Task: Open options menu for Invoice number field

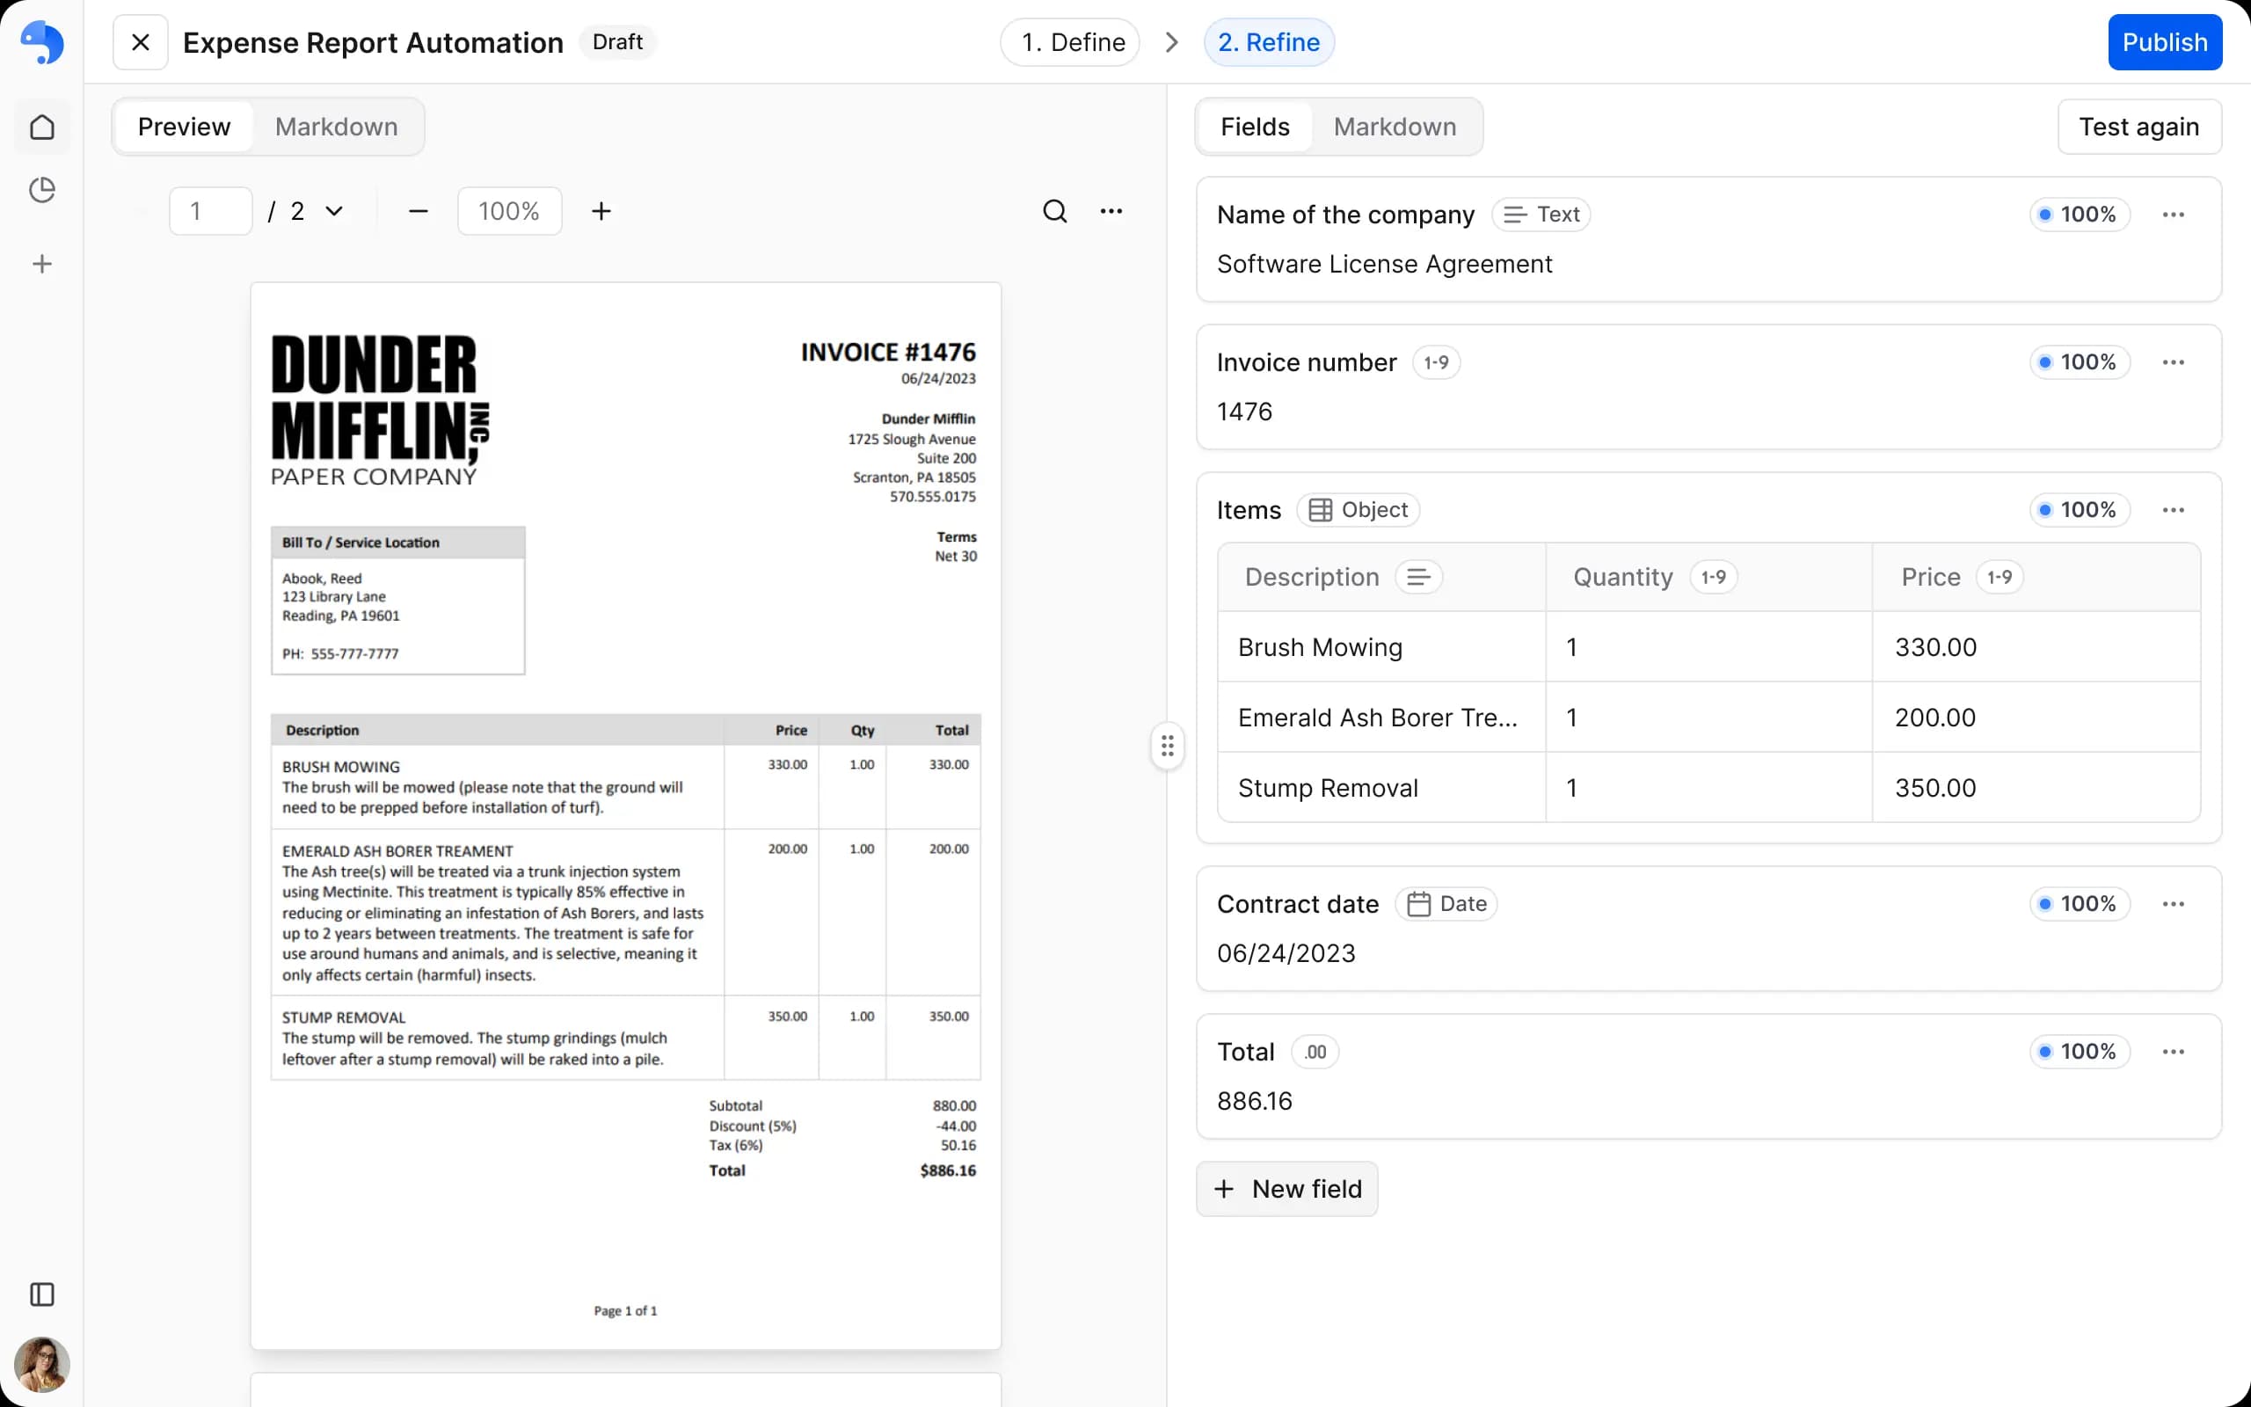Action: pos(2173,362)
